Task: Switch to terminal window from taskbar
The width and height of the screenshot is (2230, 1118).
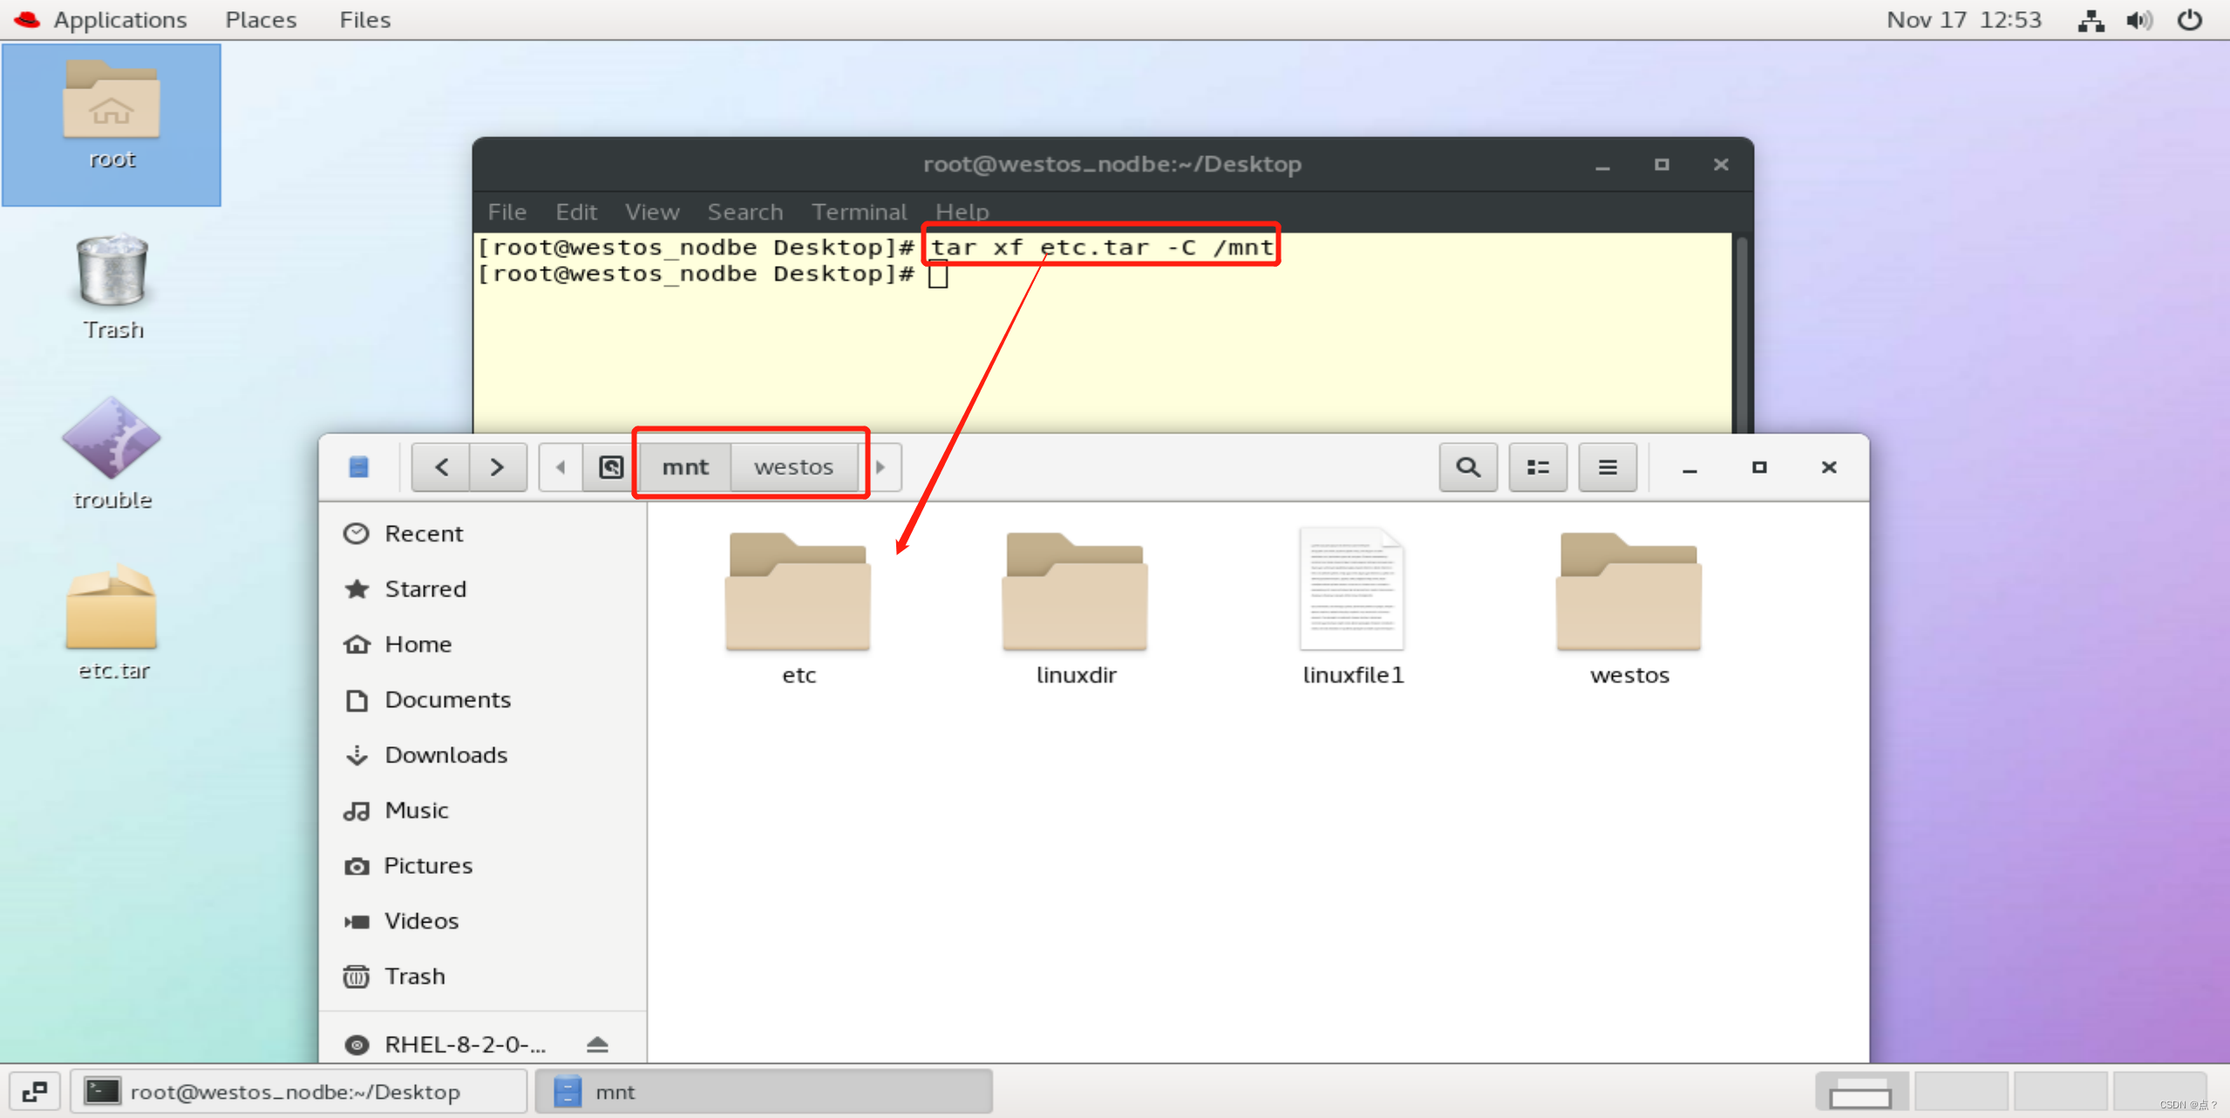Action: [x=296, y=1091]
